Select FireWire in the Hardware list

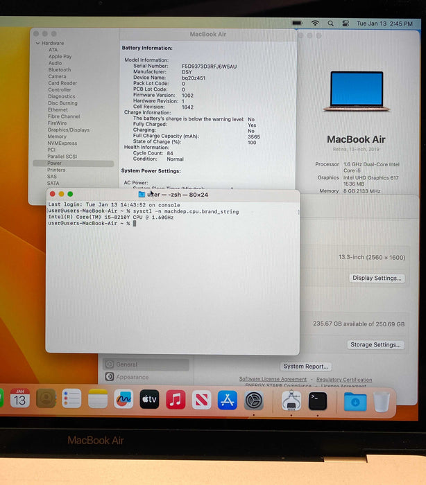57,123
